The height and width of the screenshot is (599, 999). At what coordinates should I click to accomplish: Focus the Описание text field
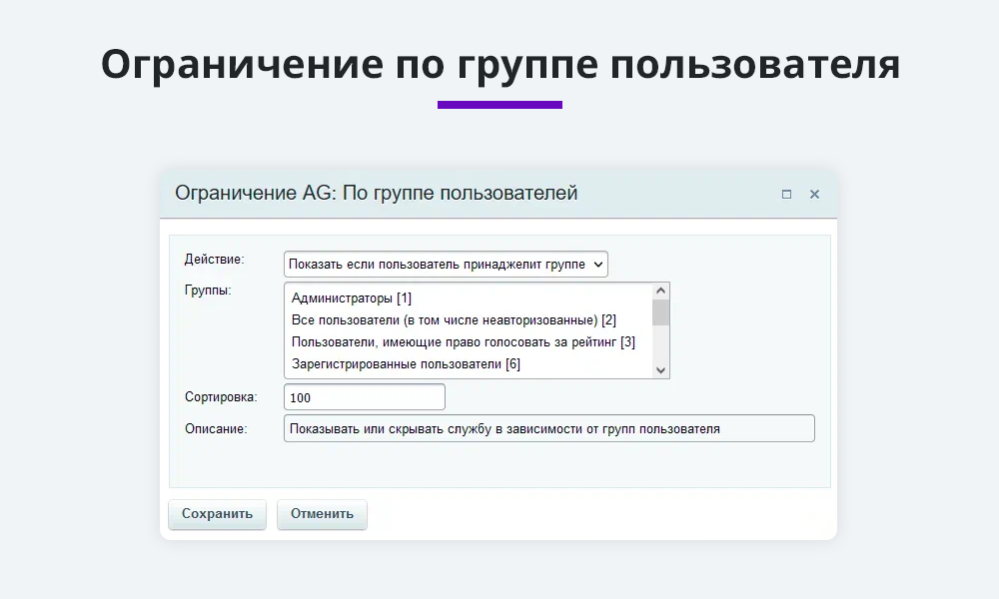[x=548, y=427]
